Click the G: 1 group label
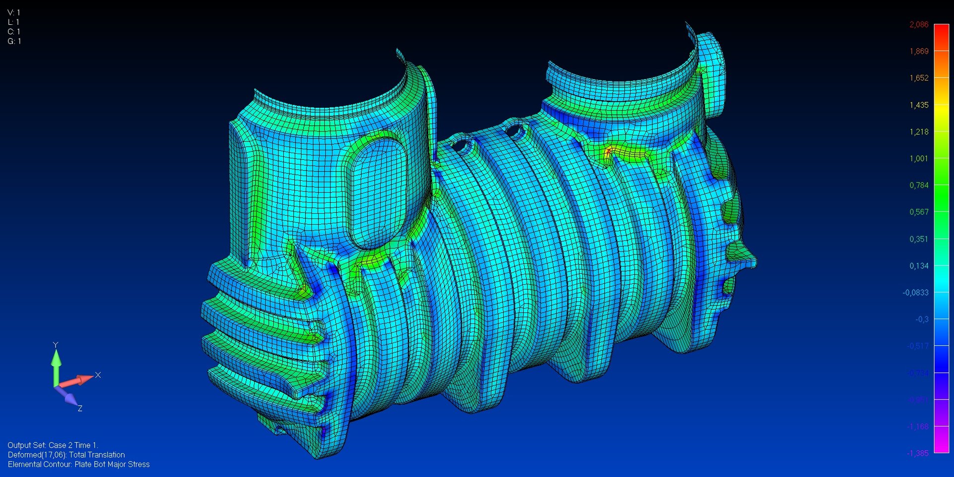This screenshot has width=954, height=477. pyautogui.click(x=14, y=41)
